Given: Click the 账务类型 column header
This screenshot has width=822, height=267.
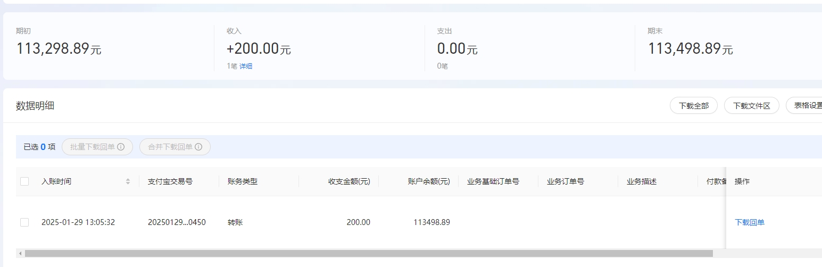Looking at the screenshot, I should coord(243,181).
